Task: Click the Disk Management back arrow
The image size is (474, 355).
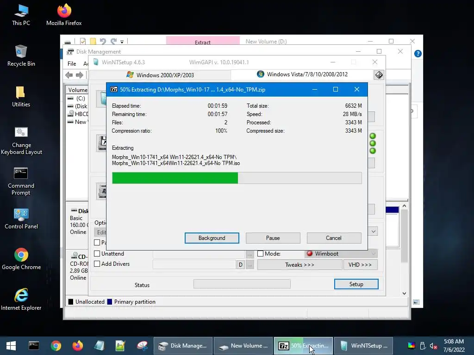Action: tap(69, 75)
